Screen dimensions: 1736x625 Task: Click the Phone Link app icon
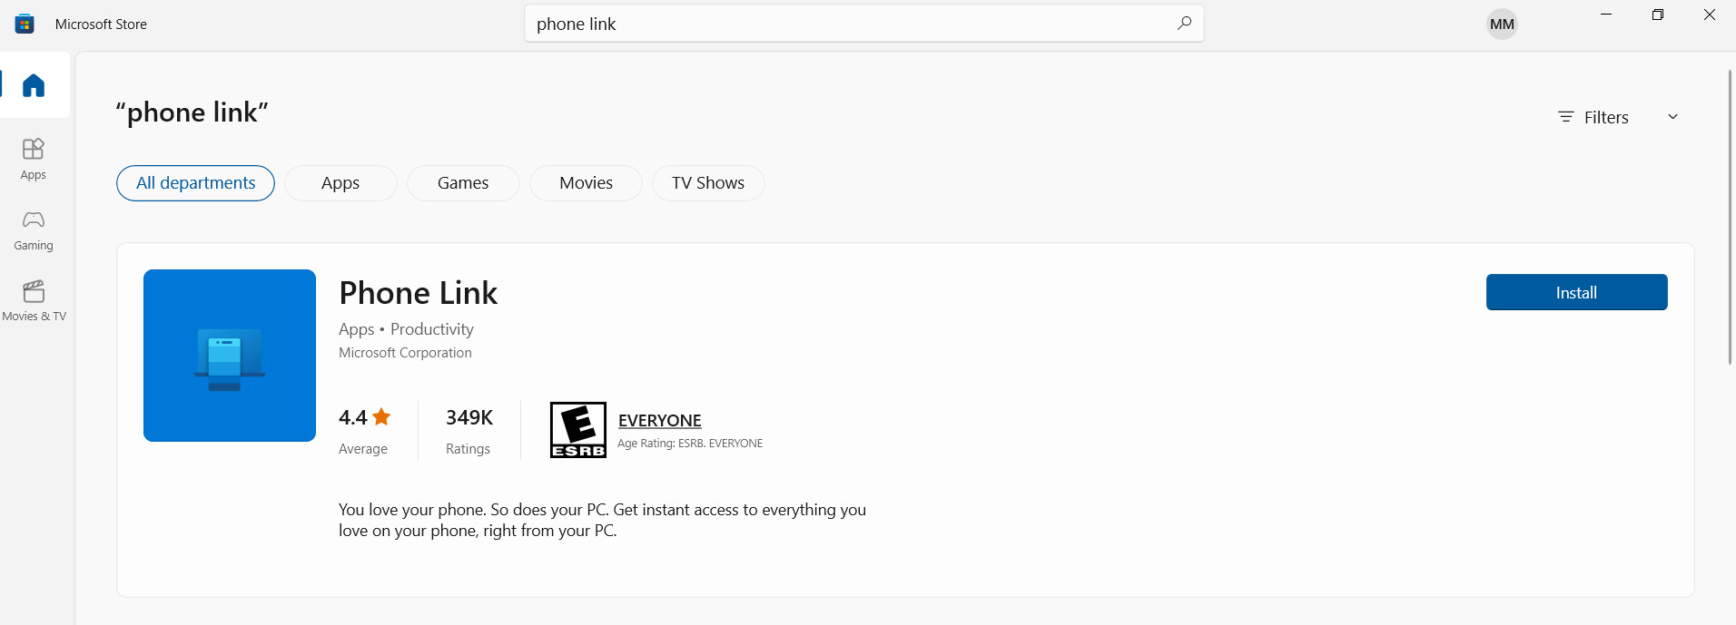[x=230, y=356]
